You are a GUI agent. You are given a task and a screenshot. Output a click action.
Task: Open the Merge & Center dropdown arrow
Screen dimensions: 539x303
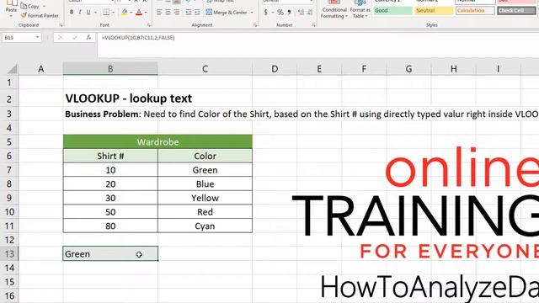(252, 13)
